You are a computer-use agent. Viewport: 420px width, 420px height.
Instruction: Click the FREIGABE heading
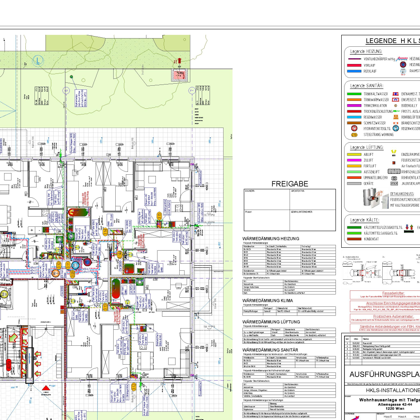[290, 184]
